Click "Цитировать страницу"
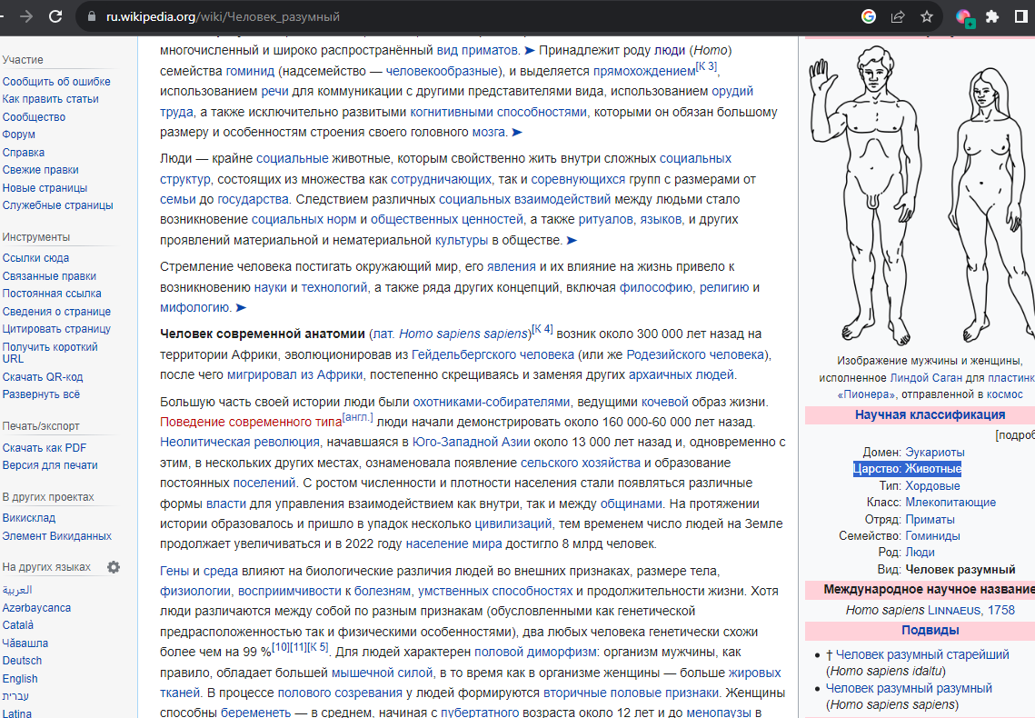The image size is (1035, 718). tap(56, 329)
